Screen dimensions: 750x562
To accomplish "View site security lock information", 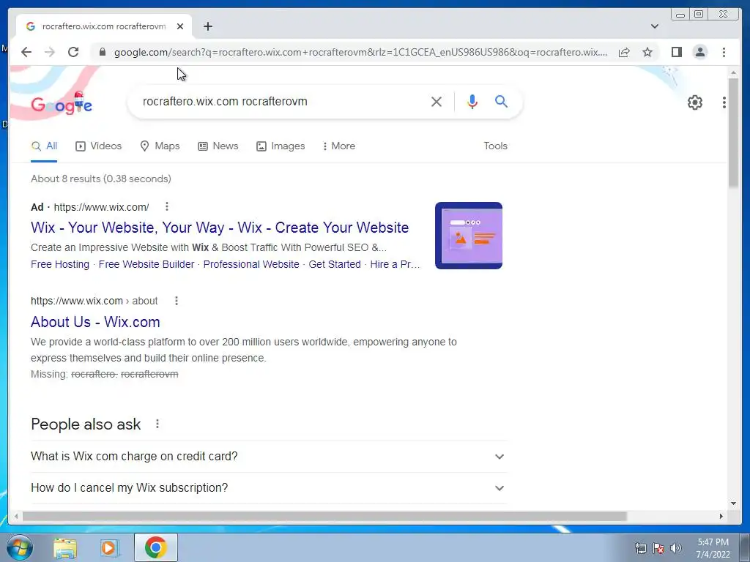I will coord(102,52).
